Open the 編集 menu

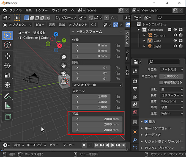[x=29, y=11]
